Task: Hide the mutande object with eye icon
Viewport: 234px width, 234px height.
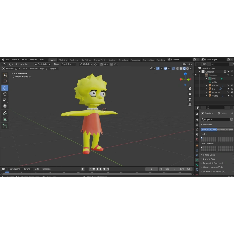Action: (232, 92)
